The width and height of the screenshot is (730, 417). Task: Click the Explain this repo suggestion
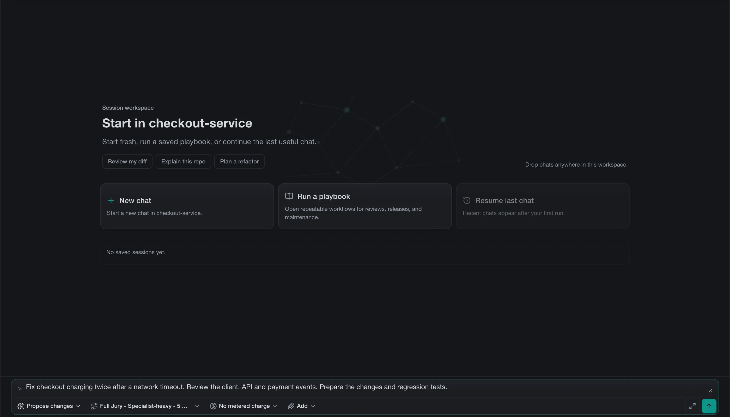[x=183, y=161]
